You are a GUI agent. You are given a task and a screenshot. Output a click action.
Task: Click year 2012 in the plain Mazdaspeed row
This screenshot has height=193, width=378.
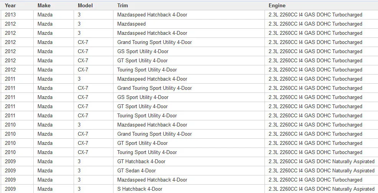(17, 24)
